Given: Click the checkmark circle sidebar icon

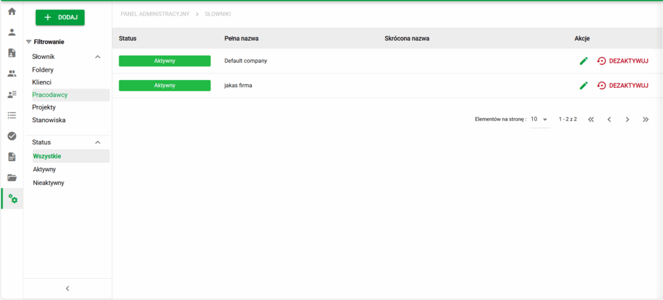Looking at the screenshot, I should point(12,136).
